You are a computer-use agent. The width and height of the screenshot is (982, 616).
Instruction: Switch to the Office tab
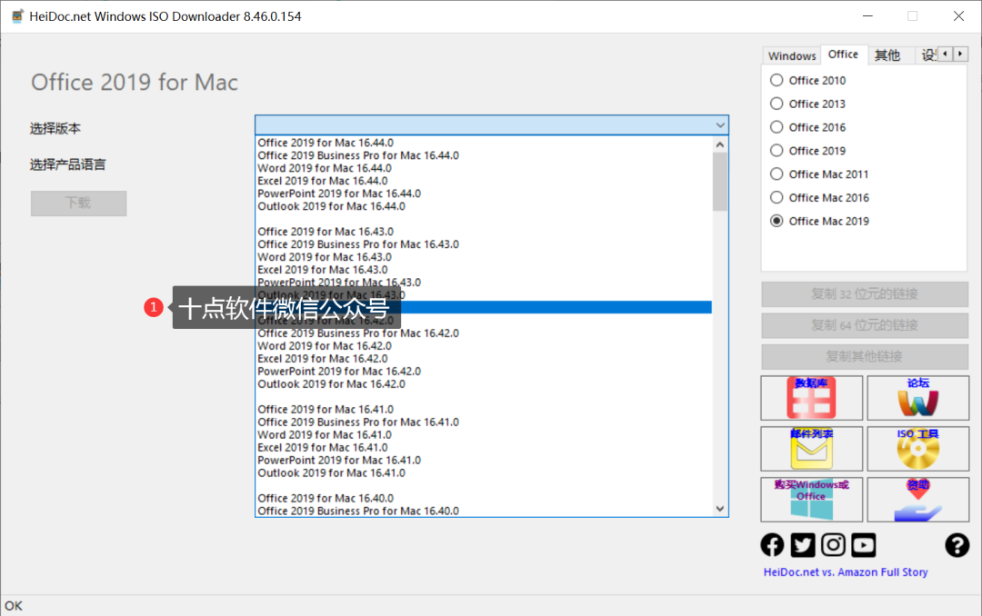click(x=843, y=55)
